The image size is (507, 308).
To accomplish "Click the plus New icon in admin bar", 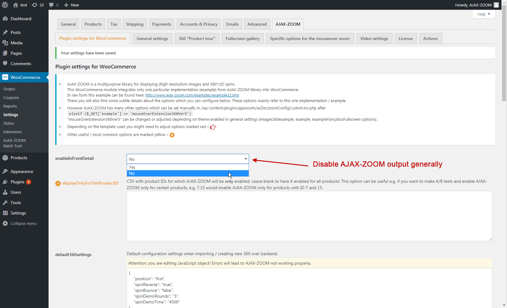I will [66, 5].
